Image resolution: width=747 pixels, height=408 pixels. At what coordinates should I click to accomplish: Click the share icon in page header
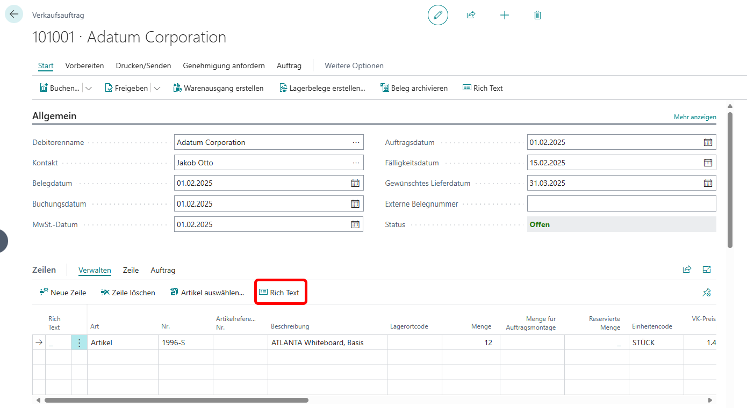471,15
